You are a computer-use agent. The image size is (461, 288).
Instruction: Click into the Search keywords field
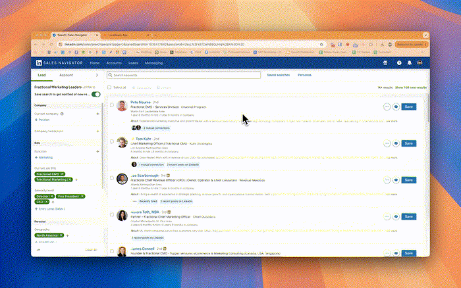[x=184, y=75]
